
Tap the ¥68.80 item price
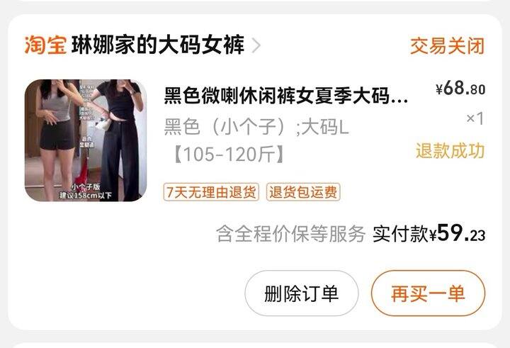(x=460, y=88)
